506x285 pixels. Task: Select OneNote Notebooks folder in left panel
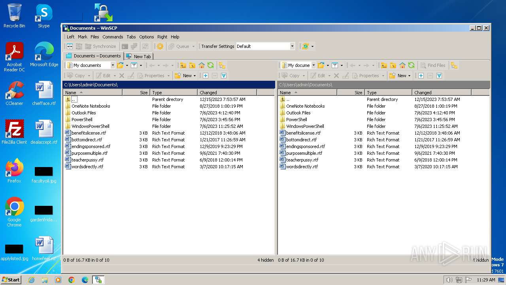coord(91,106)
